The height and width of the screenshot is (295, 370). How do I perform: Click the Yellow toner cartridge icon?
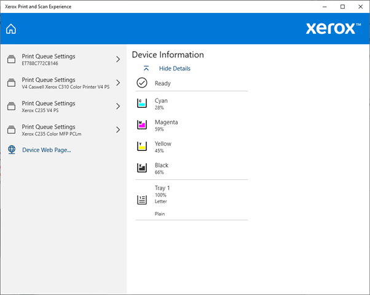coord(142,146)
